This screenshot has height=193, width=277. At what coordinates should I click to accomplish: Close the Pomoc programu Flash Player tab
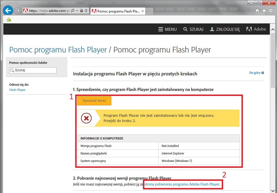coord(143,11)
